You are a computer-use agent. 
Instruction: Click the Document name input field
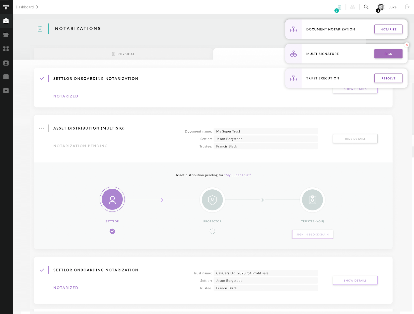tap(265, 131)
